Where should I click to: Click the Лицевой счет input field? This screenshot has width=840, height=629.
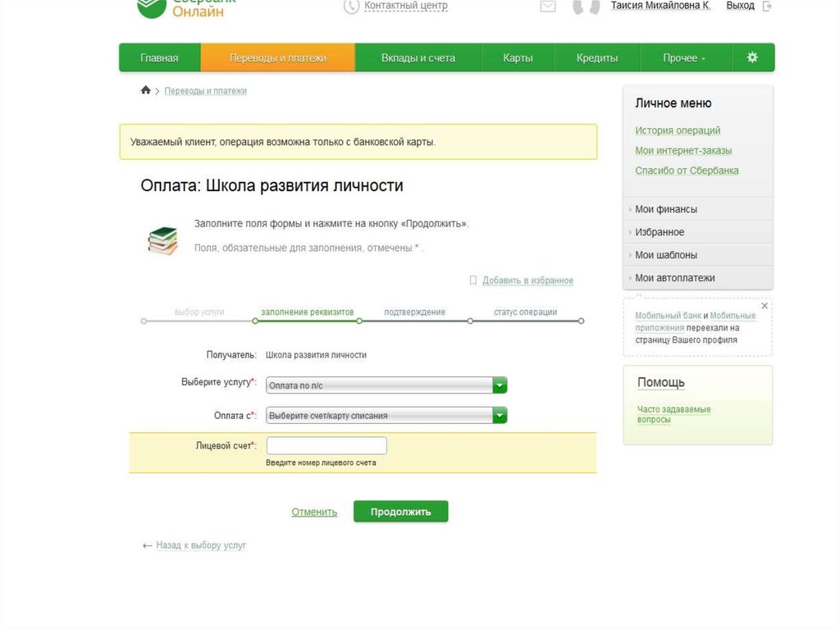click(x=326, y=445)
